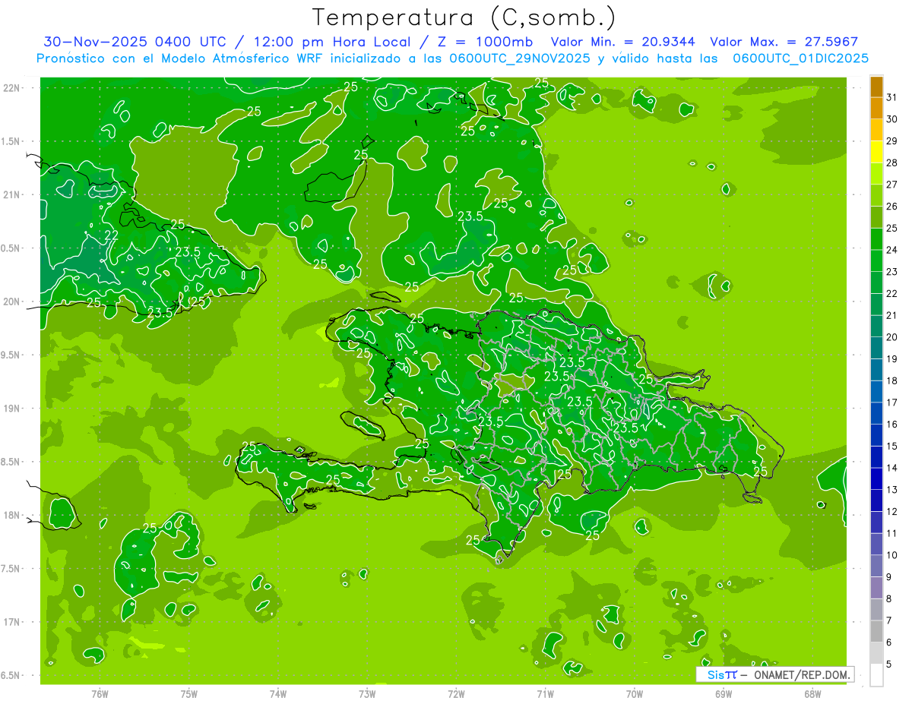Image resolution: width=912 pixels, height=704 pixels.
Task: Click the latitude axis label 6.5N
Action: pos(11,675)
